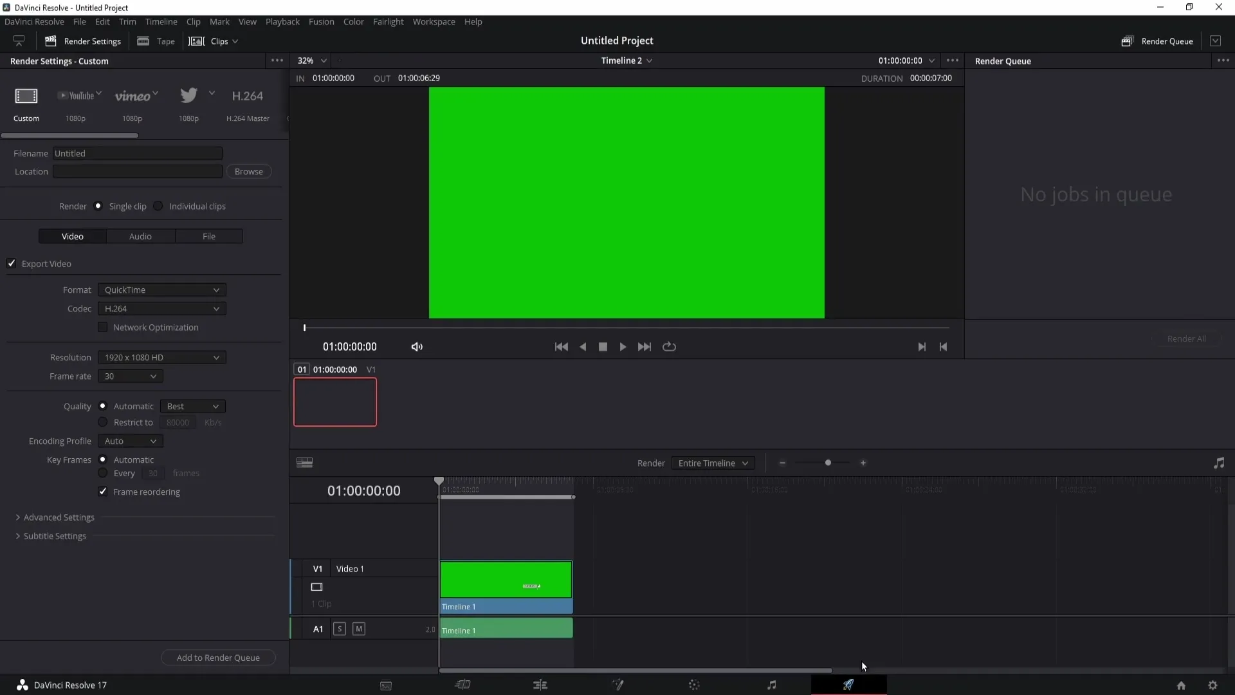
Task: Click Add to Render Queue button
Action: [x=217, y=657]
